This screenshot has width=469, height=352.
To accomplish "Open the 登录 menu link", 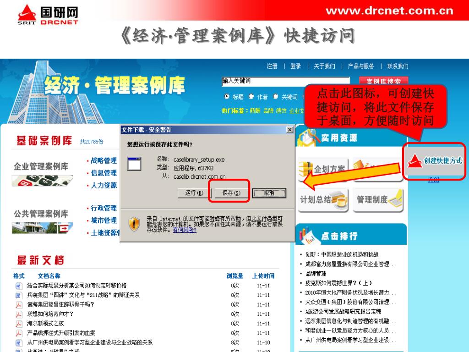I will (x=295, y=66).
